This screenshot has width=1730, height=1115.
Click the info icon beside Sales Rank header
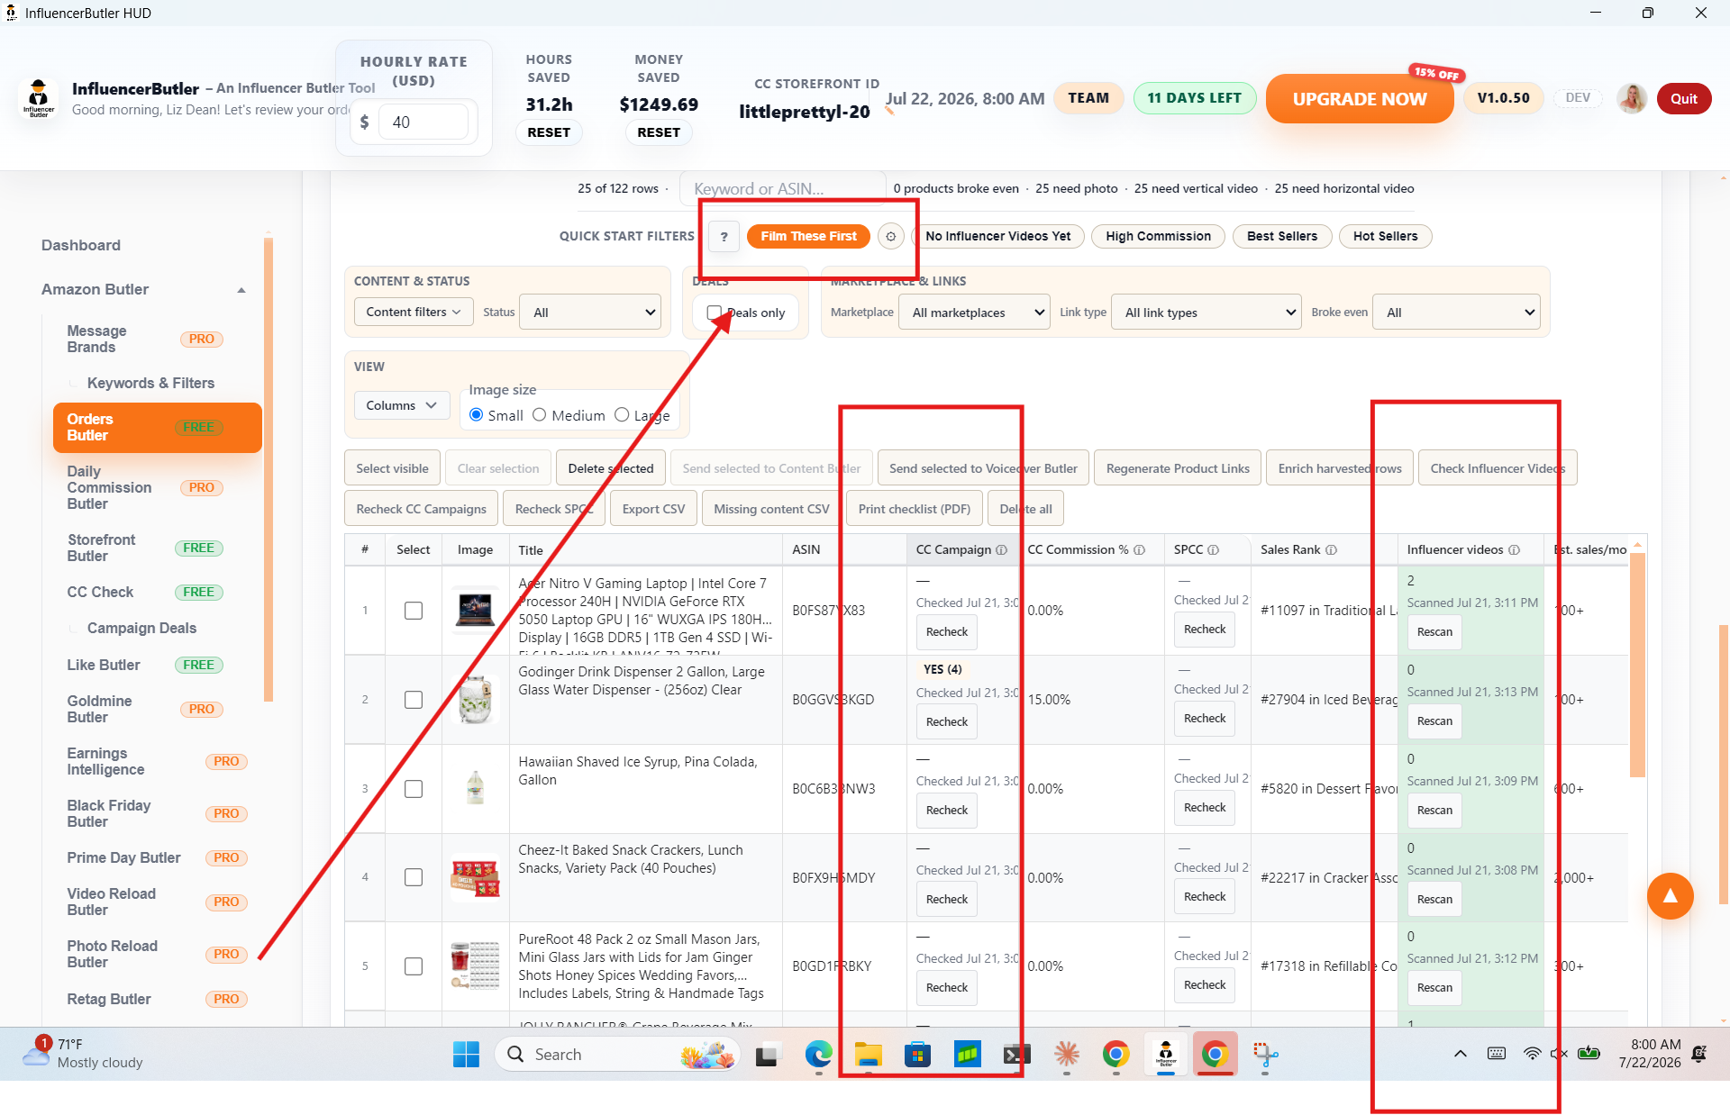1331,549
